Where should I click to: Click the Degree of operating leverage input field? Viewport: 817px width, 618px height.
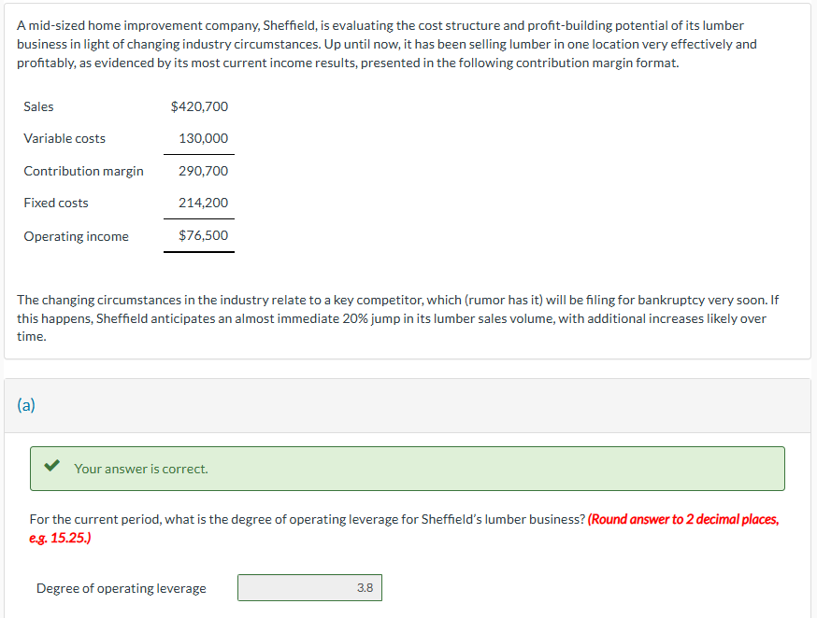point(309,587)
